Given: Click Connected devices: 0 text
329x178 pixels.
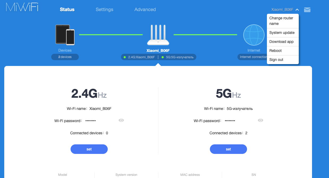Looking at the screenshot, I should (89, 133).
